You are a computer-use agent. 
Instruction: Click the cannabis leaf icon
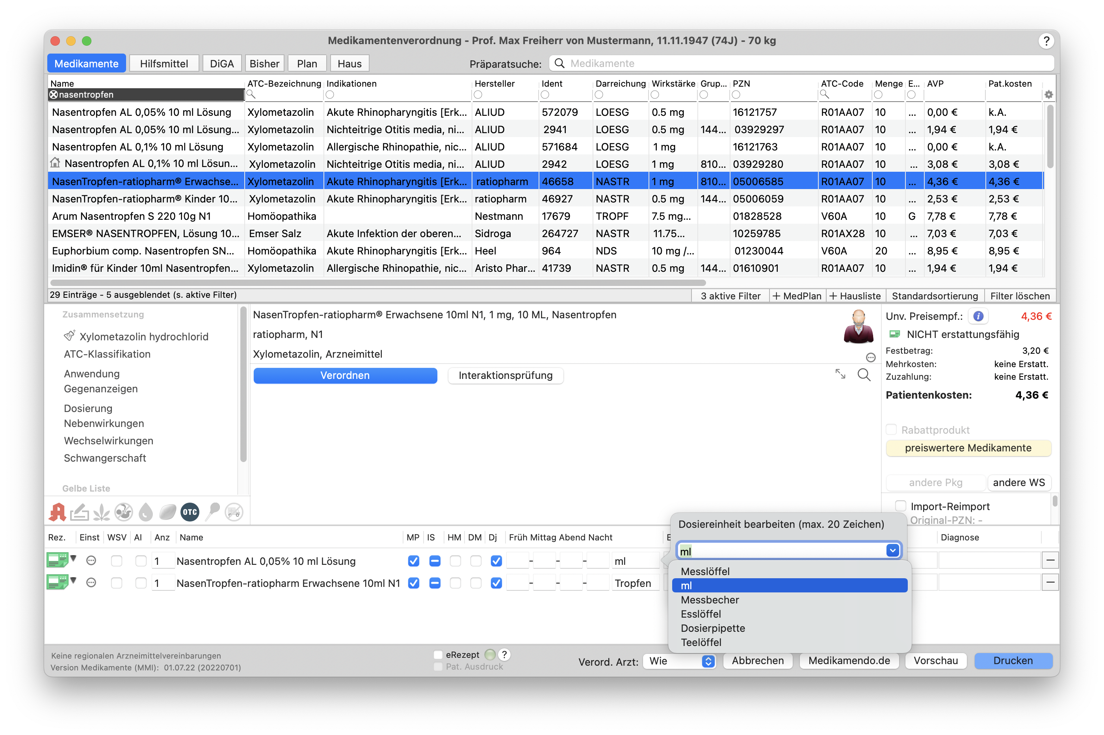pyautogui.click(x=101, y=512)
